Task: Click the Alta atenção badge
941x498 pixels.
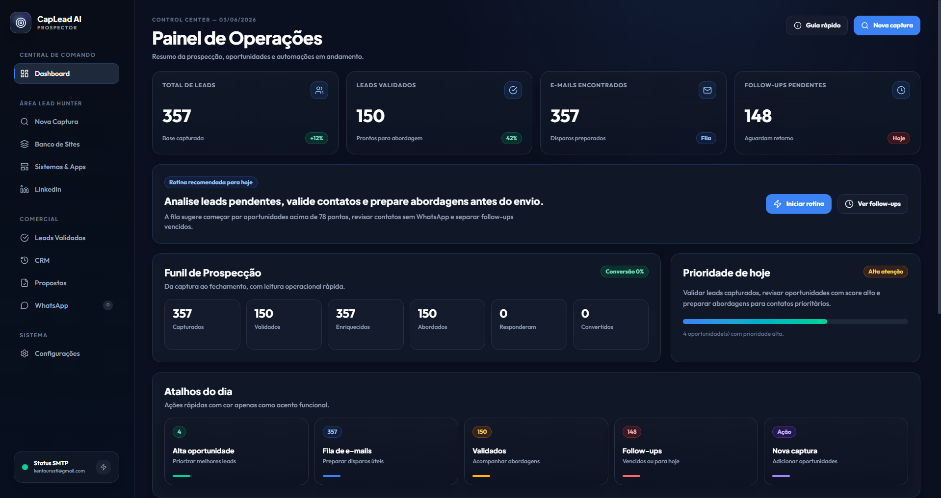Action: tap(886, 272)
